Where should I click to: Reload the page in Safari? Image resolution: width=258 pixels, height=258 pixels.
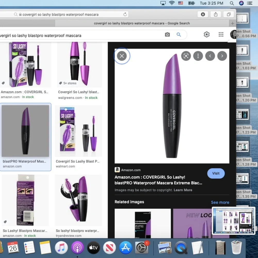click(x=125, y=14)
